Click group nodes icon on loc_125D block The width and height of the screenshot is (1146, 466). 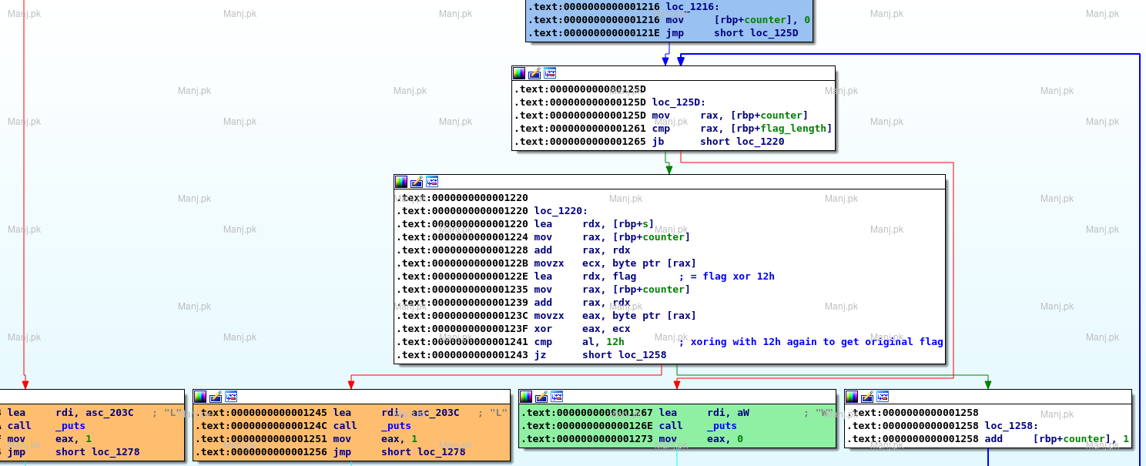click(550, 73)
